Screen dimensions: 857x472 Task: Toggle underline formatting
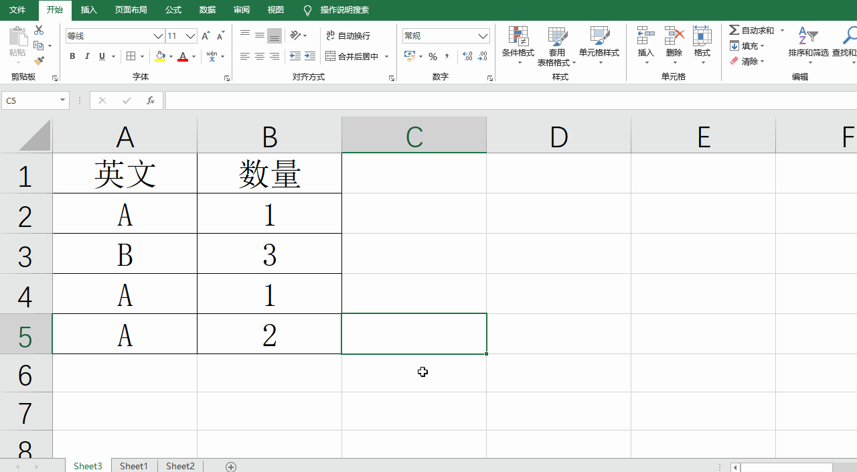click(x=100, y=56)
